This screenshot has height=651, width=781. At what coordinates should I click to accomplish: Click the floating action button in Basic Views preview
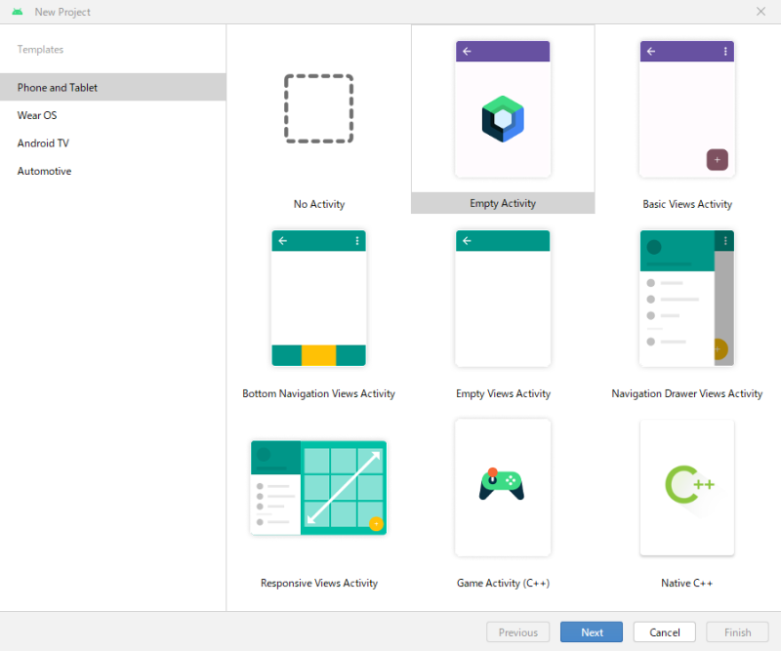click(x=717, y=159)
